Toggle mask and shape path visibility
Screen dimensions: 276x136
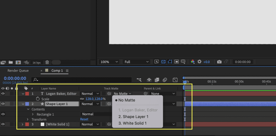click(170, 62)
